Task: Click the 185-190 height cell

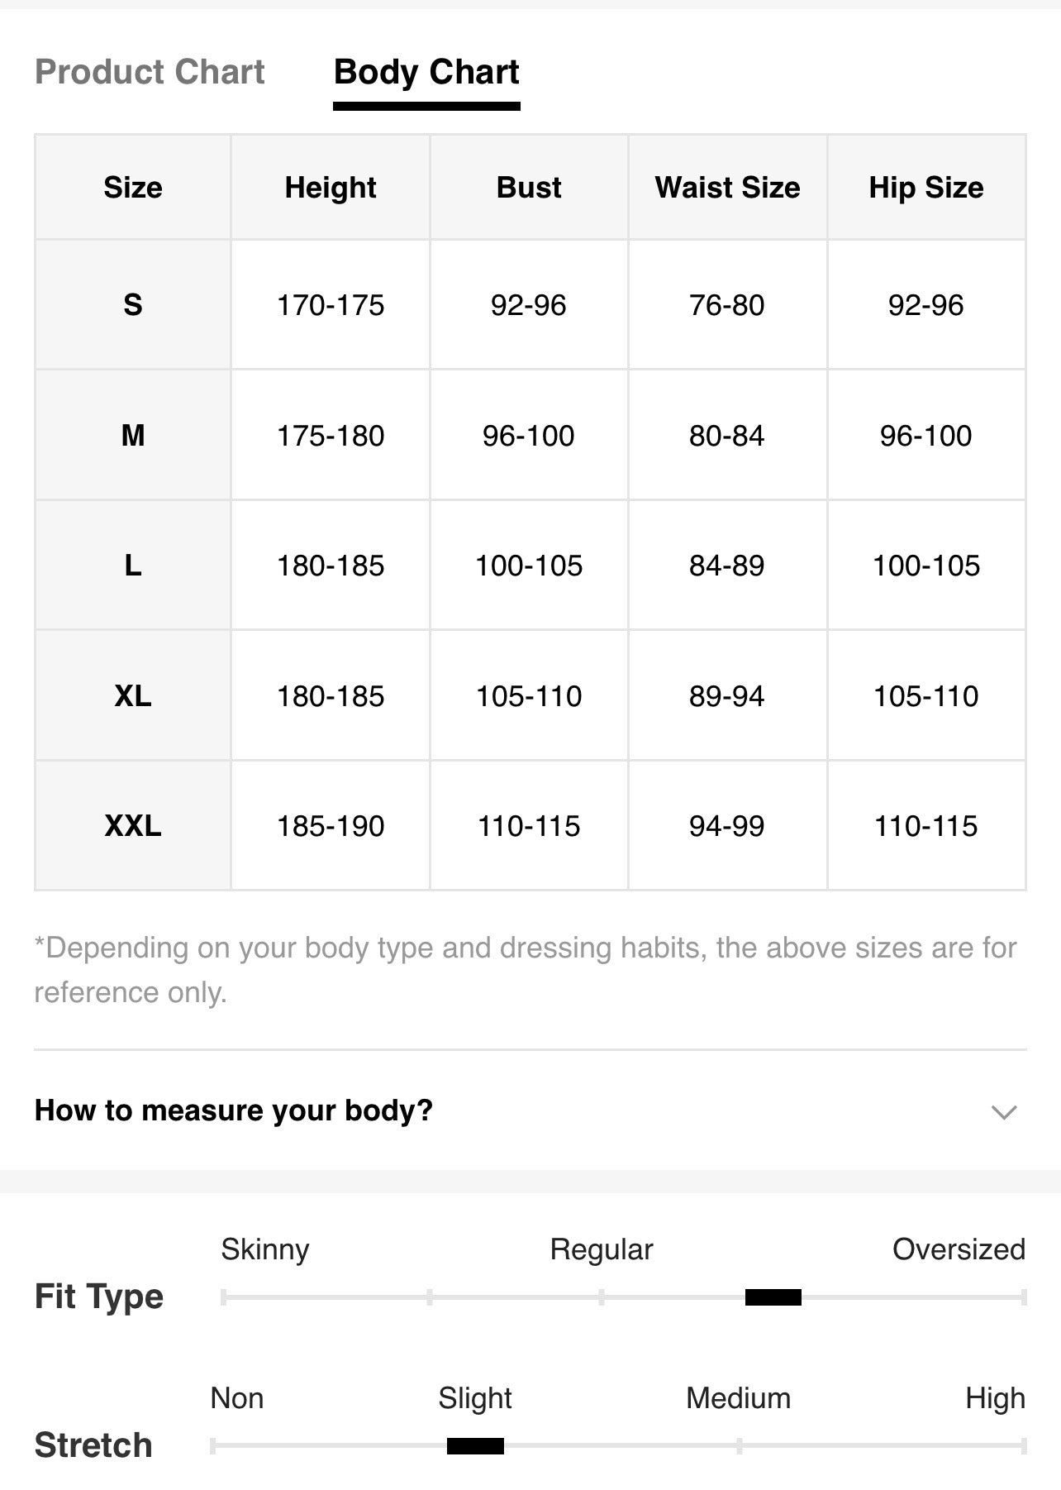Action: pyautogui.click(x=331, y=826)
